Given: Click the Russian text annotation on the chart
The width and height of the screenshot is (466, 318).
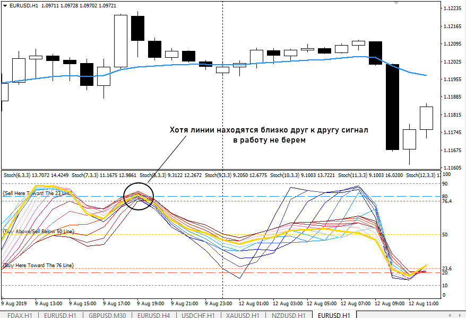Looking at the screenshot, I should coord(267,135).
